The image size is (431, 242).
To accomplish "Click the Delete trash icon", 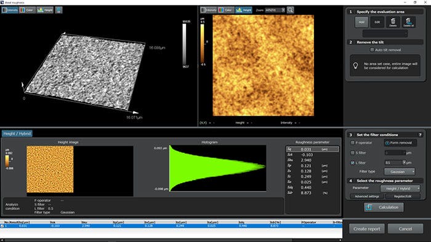I will pos(393,22).
